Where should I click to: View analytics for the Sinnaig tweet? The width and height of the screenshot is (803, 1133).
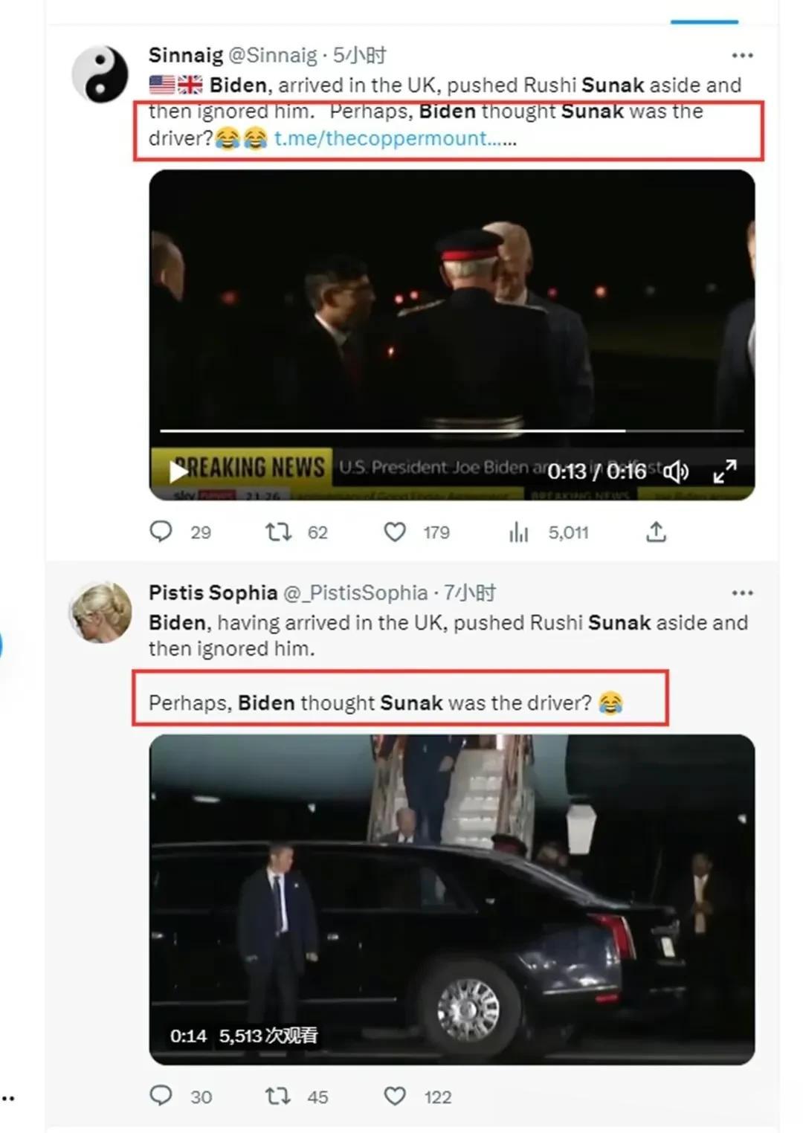coord(519,532)
